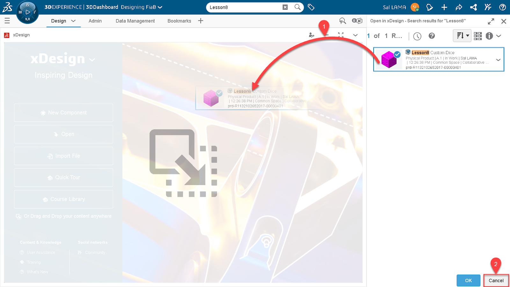Click into the Lesson8 search field

point(245,7)
